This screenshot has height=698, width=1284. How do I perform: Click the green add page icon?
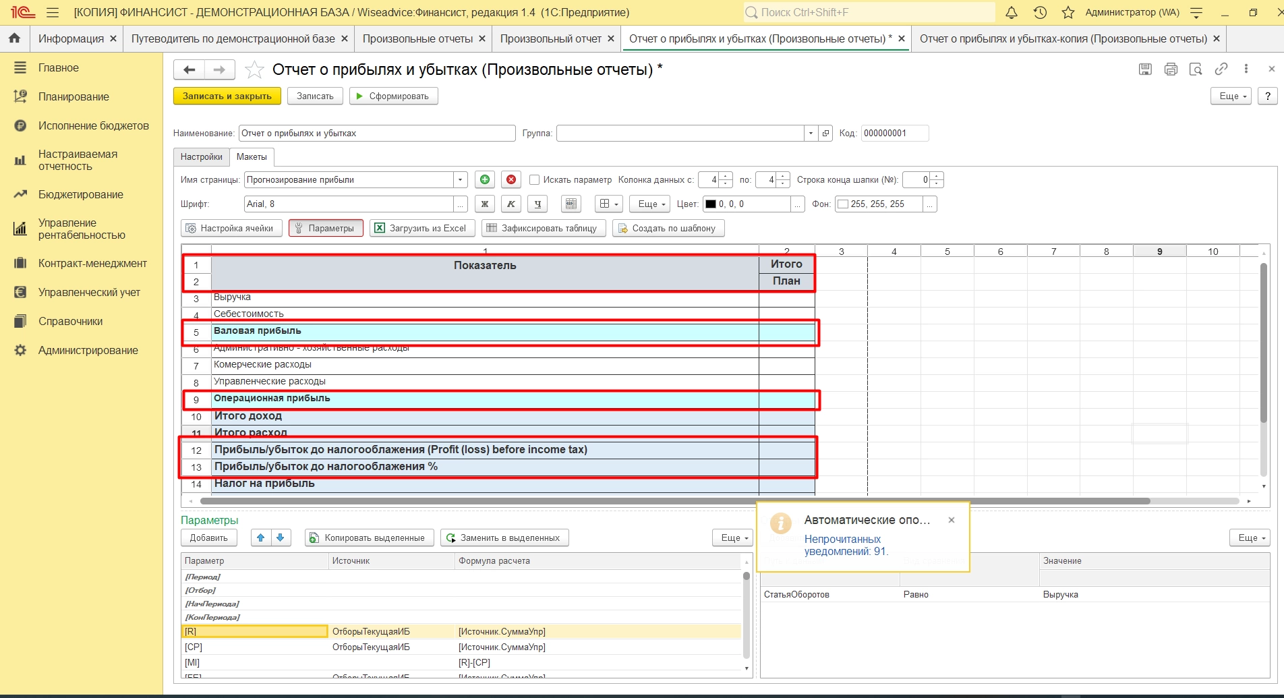pyautogui.click(x=484, y=180)
